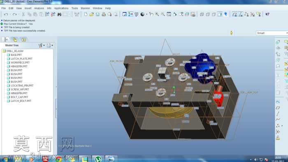Click the Copy icon in the toolbar
The width and height of the screenshot is (288, 162).
(x=29, y=14)
